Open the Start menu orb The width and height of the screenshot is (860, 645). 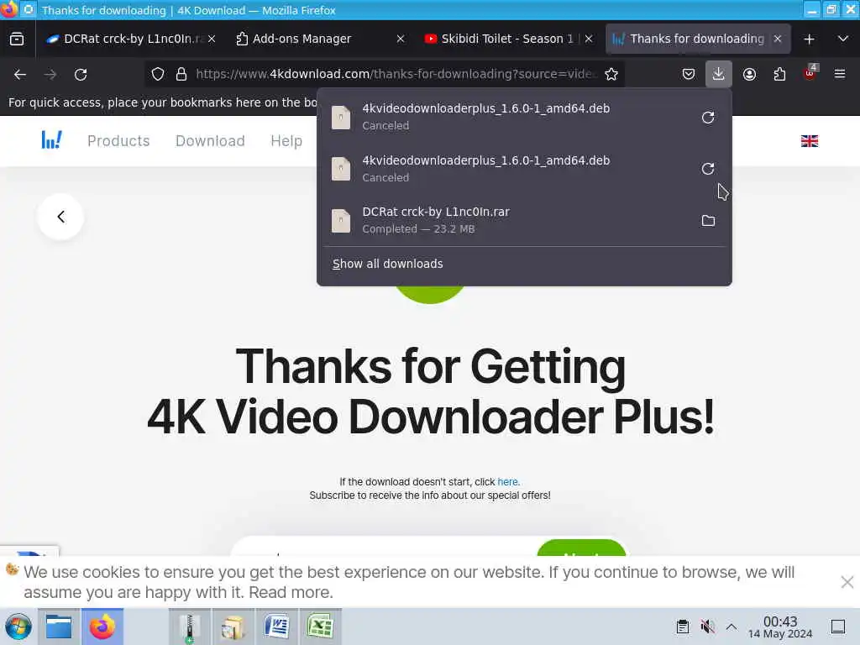[x=18, y=627]
